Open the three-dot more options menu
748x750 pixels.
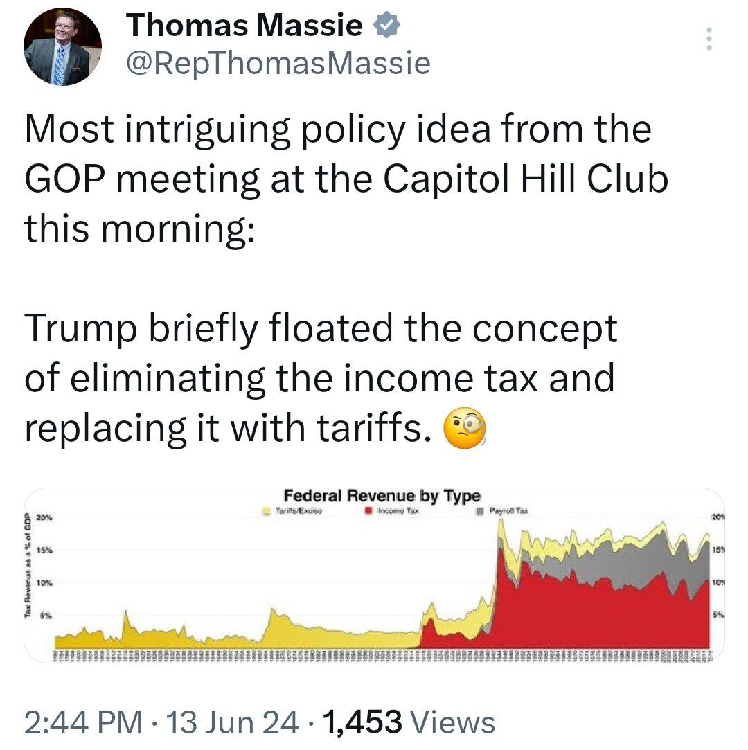coord(709,39)
